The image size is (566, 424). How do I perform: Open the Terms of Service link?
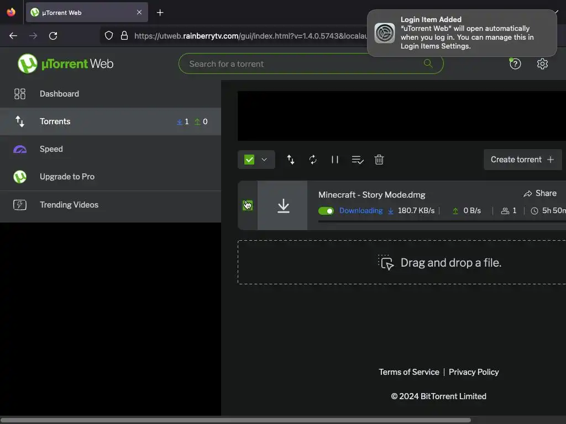click(409, 372)
